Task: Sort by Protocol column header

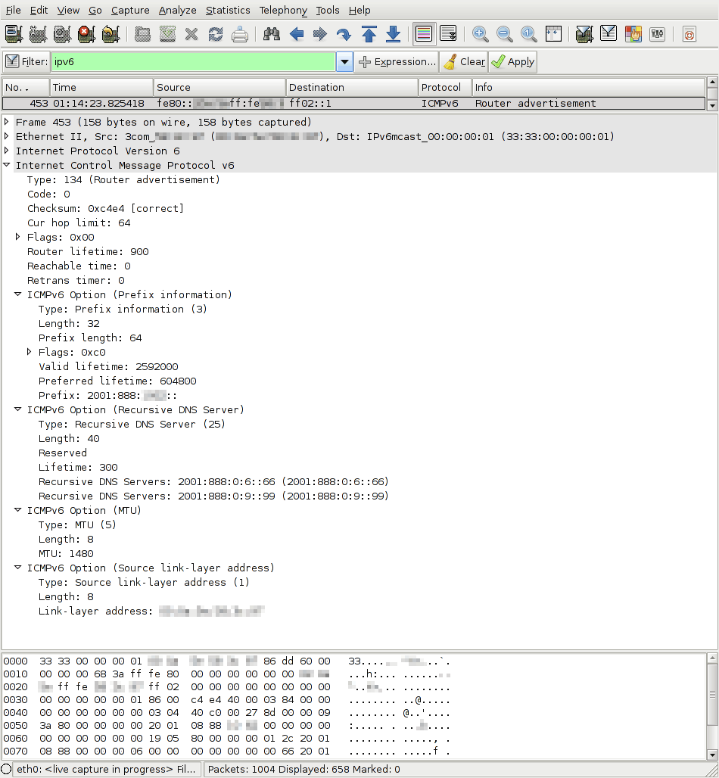Action: [x=444, y=87]
